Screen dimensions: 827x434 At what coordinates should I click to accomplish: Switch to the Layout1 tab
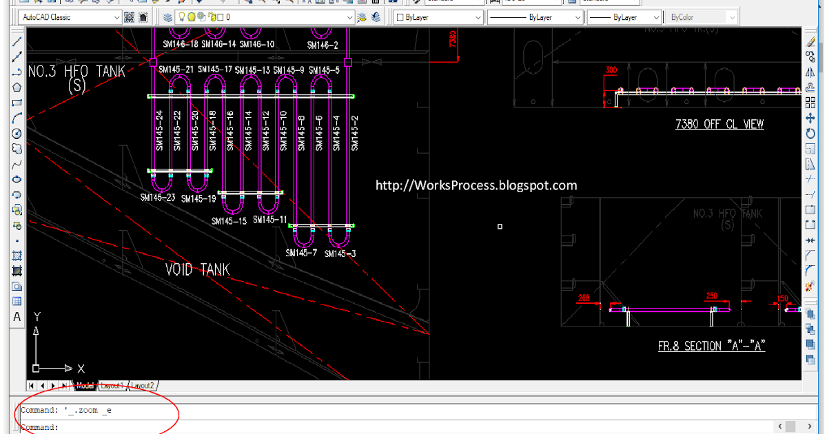[x=114, y=386]
